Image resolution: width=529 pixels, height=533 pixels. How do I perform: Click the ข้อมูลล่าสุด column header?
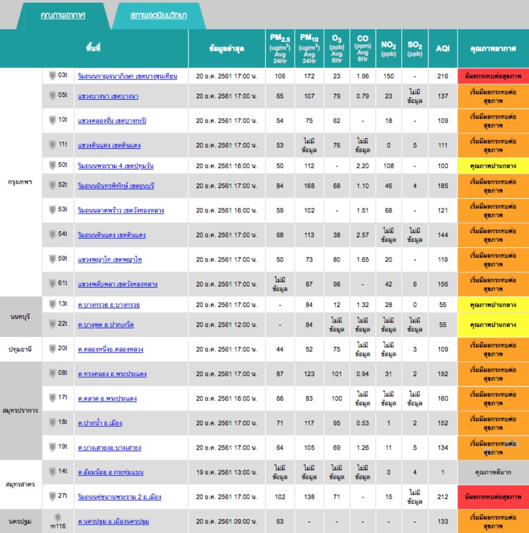pos(226,48)
